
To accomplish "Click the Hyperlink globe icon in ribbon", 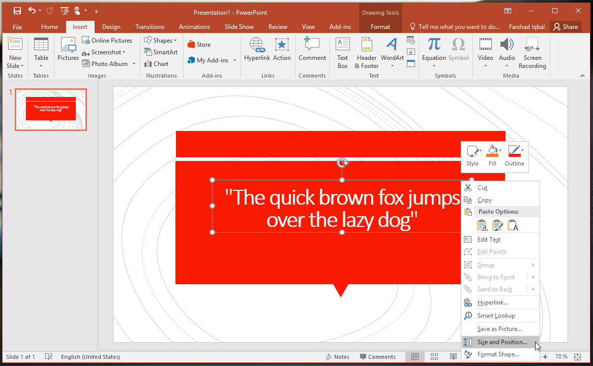I will [x=256, y=46].
